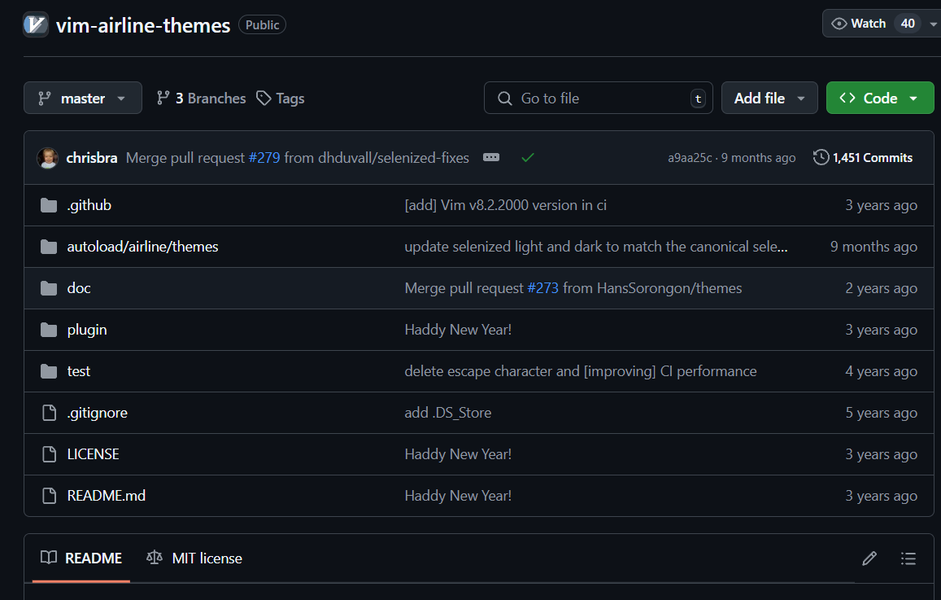The width and height of the screenshot is (941, 600).
Task: Edit README with the pencil icon
Action: tap(869, 558)
